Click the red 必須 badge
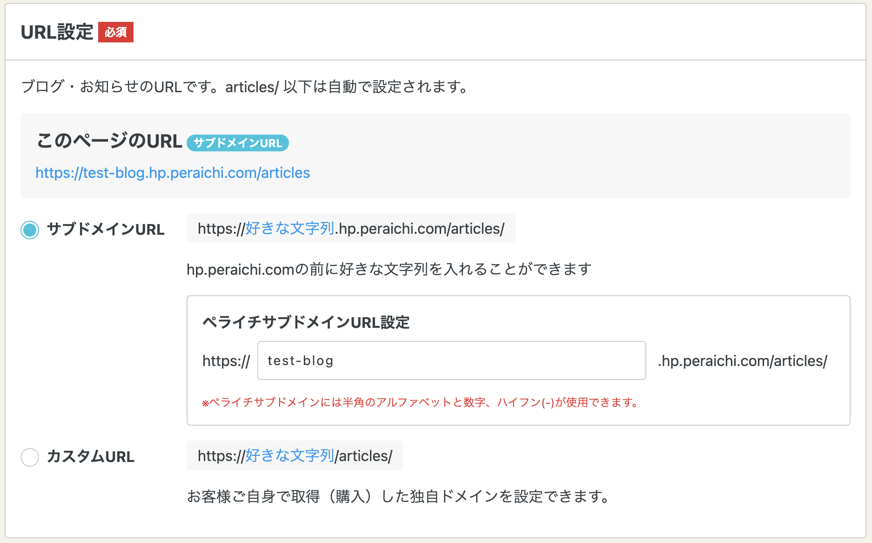 (116, 32)
